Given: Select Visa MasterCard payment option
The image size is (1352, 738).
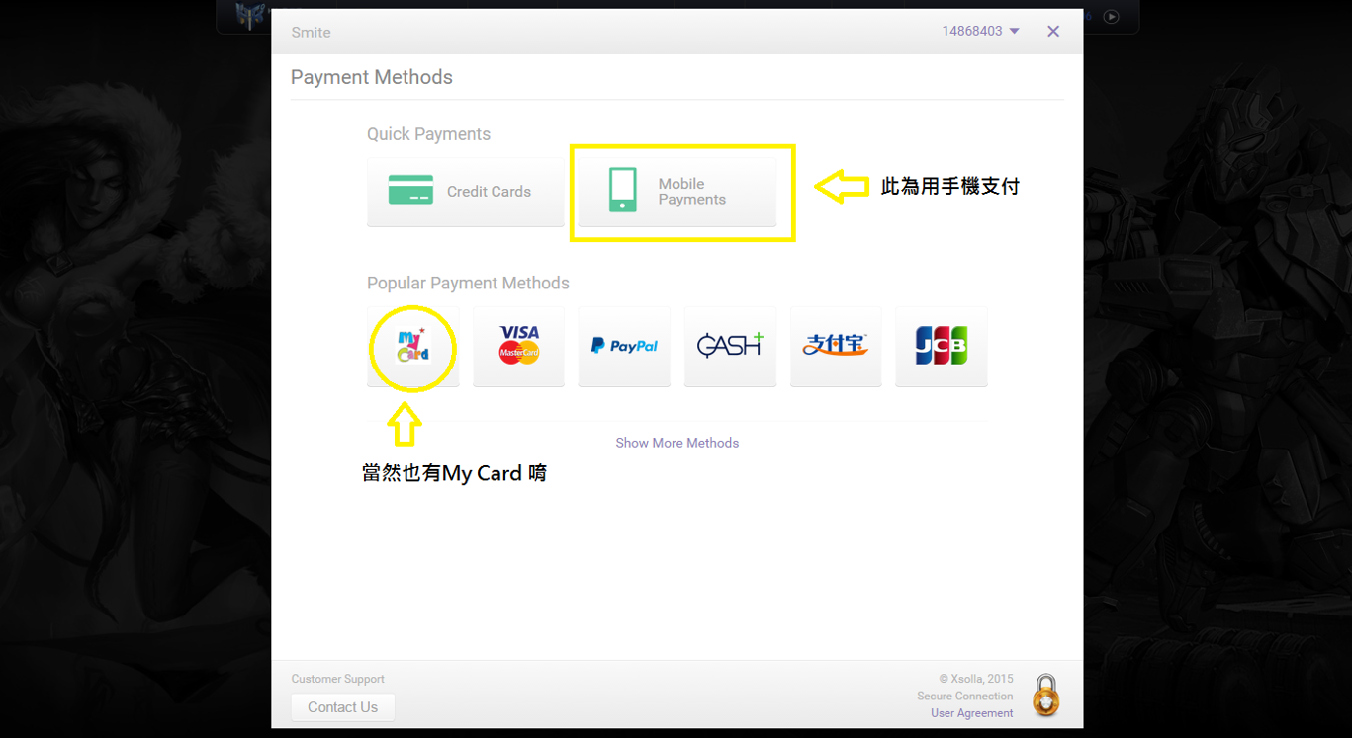Looking at the screenshot, I should point(518,347).
